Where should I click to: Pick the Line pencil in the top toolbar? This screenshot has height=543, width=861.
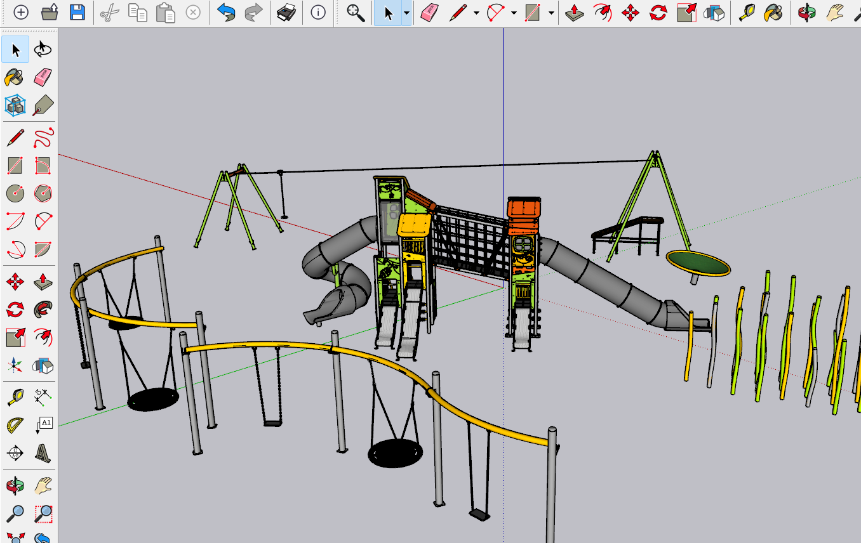coord(458,13)
